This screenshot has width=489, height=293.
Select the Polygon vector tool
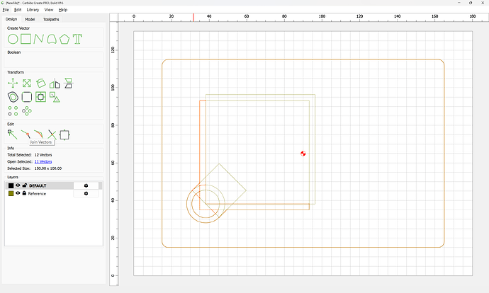[64, 39]
